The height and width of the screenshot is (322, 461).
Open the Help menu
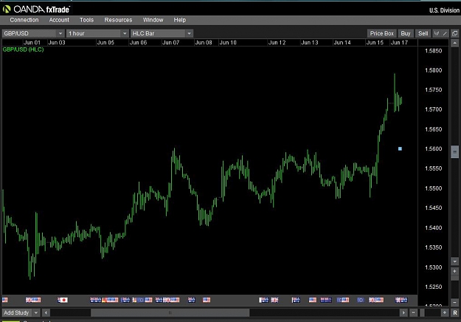click(x=180, y=20)
